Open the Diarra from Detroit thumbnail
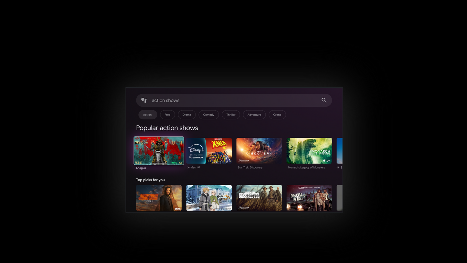Image resolution: width=467 pixels, height=263 pixels. (x=309, y=198)
